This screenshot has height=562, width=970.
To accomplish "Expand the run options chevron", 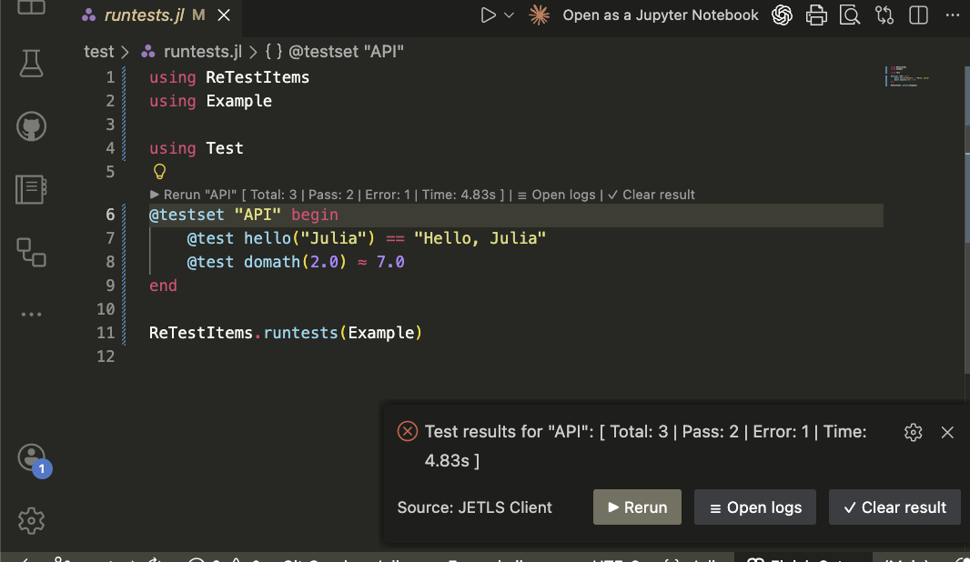I will (x=510, y=15).
